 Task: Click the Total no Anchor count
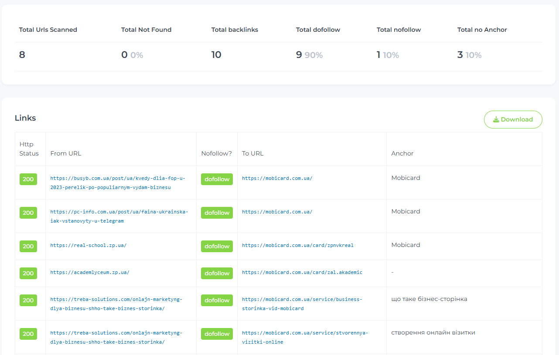coord(460,55)
